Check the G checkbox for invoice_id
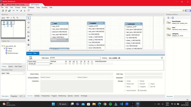 [x=92, y=63]
